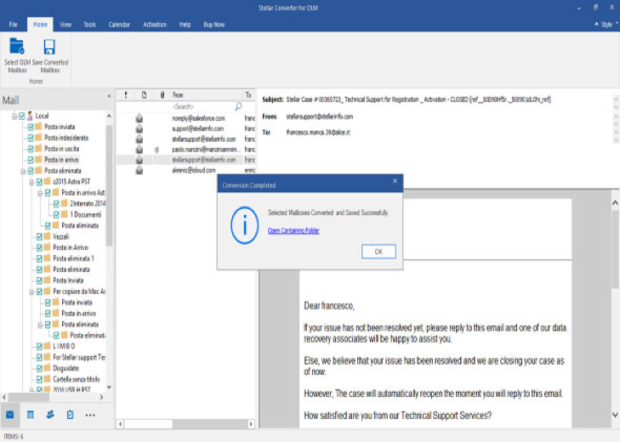Open the Tasks view icon in bottom bar

coord(70,414)
